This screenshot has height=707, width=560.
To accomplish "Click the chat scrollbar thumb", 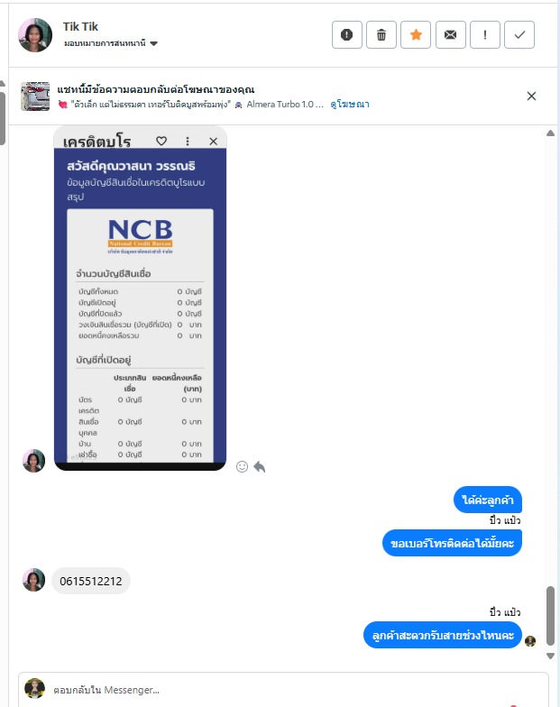I will pyautogui.click(x=550, y=615).
